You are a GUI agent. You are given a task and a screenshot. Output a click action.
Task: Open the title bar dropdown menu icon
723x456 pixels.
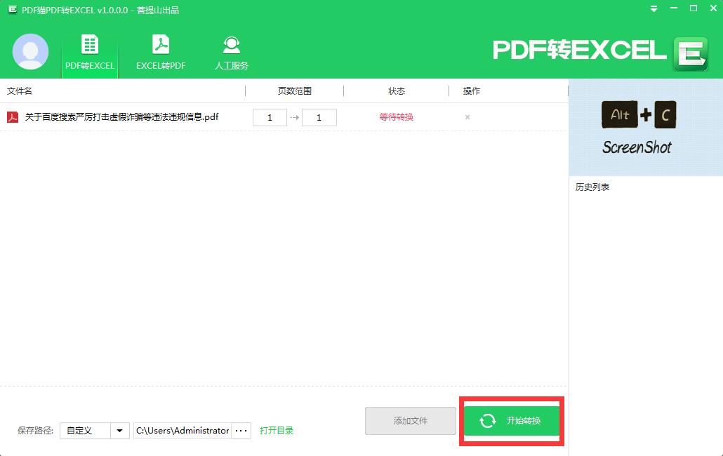tap(654, 9)
